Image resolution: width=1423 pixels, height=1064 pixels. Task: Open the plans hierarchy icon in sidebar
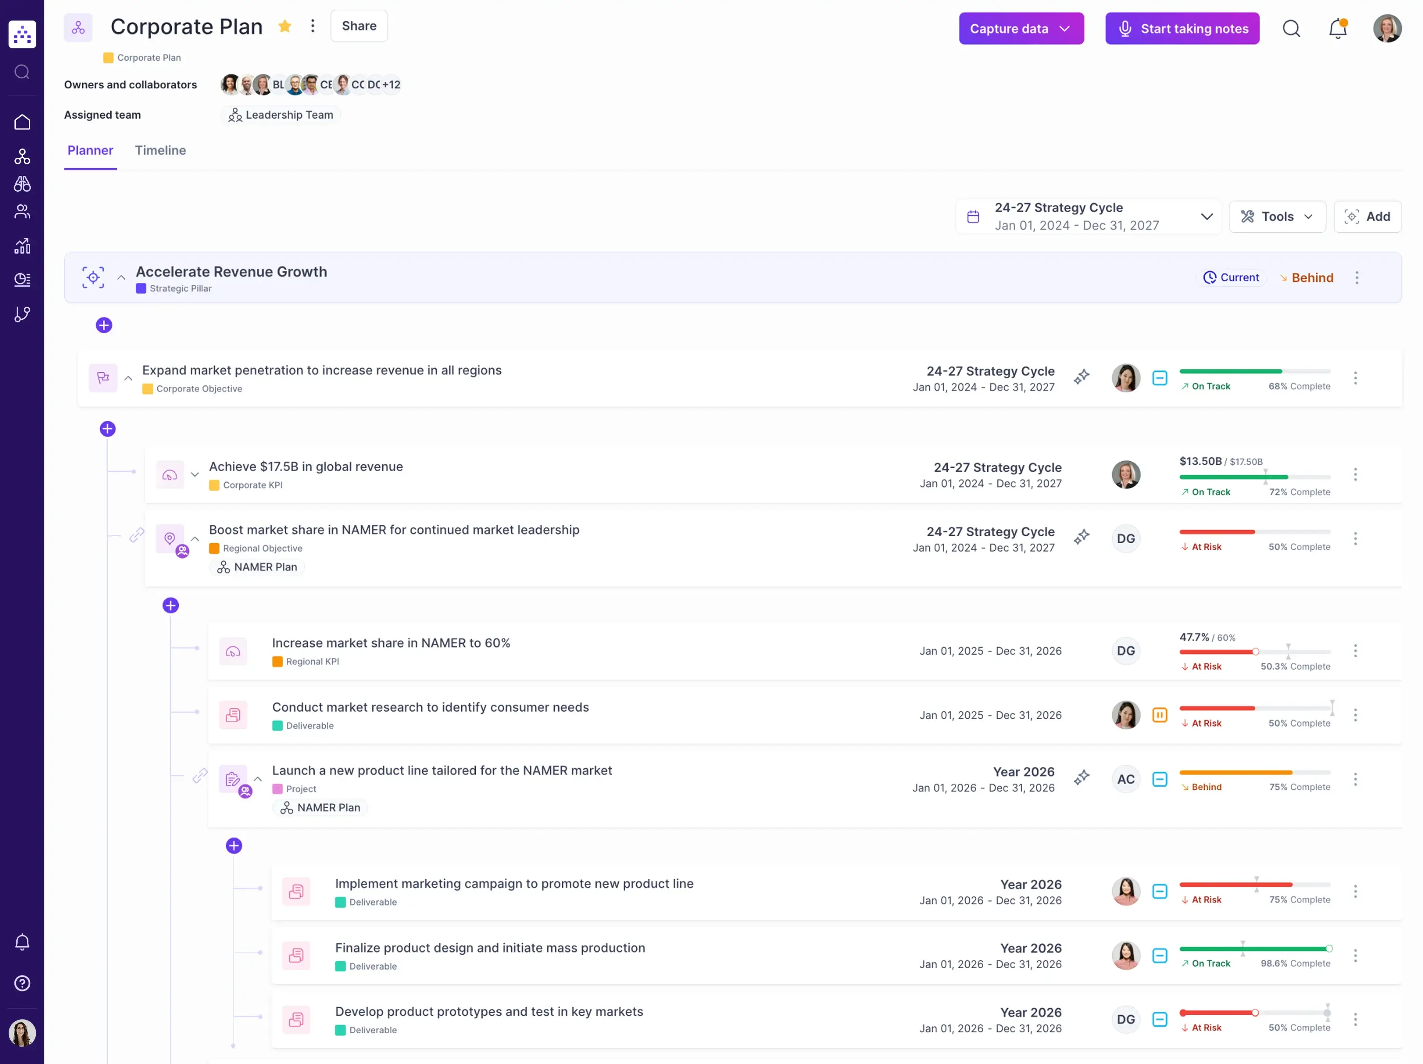click(x=22, y=156)
